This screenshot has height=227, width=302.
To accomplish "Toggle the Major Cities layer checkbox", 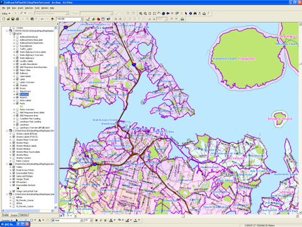I will pos(18,70).
